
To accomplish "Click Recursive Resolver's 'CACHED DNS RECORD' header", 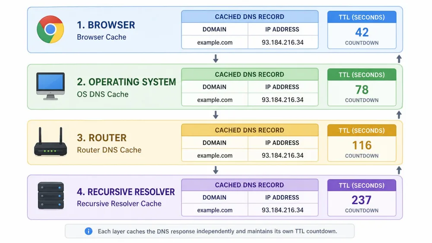I will (x=250, y=185).
